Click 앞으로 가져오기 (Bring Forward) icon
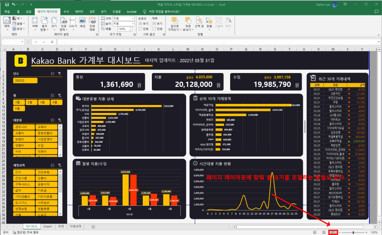382x235 pixels. (174, 20)
